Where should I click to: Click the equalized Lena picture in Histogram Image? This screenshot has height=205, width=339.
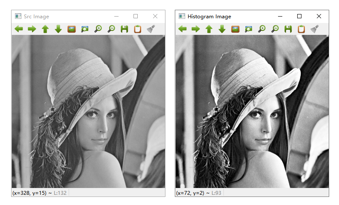pos(252,111)
